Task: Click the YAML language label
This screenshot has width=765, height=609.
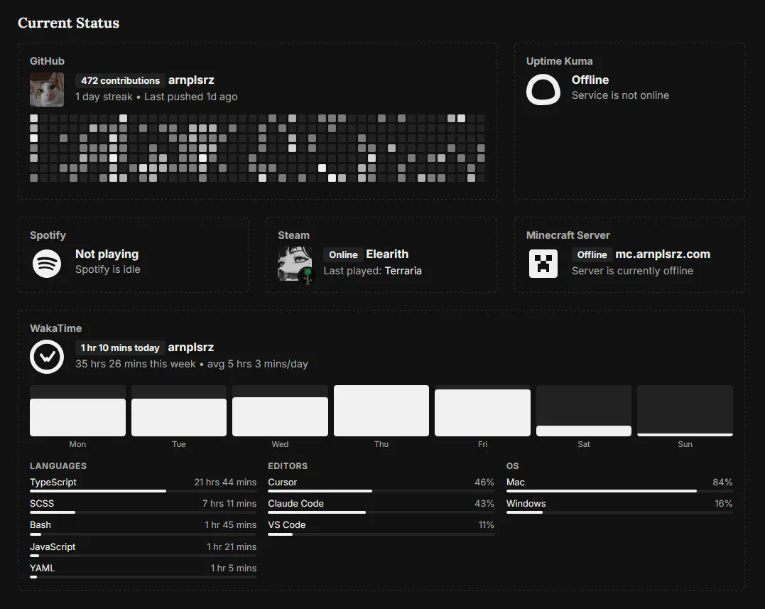Action: [42, 568]
